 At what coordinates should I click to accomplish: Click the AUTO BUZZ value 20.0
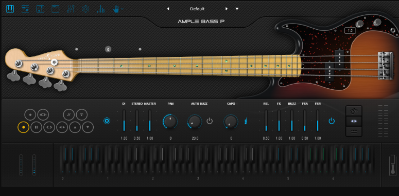pyautogui.click(x=195, y=139)
